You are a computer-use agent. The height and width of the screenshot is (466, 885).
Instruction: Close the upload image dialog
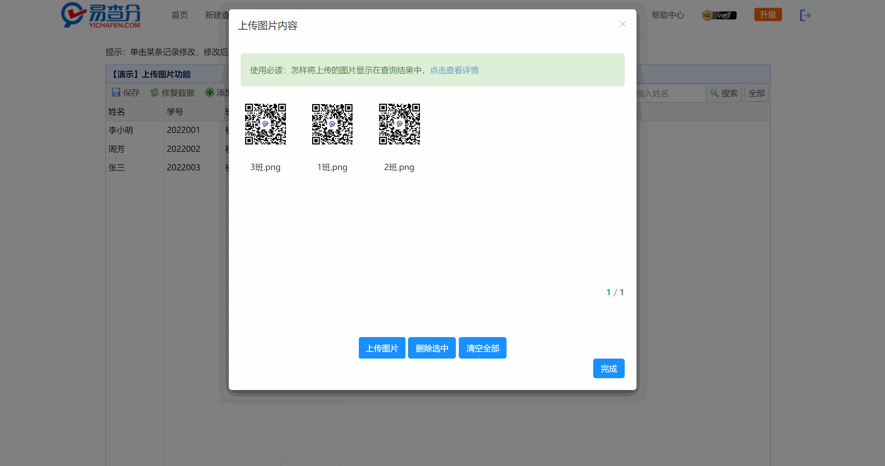click(x=622, y=24)
